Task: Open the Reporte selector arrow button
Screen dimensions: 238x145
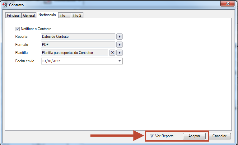Action: (x=119, y=37)
